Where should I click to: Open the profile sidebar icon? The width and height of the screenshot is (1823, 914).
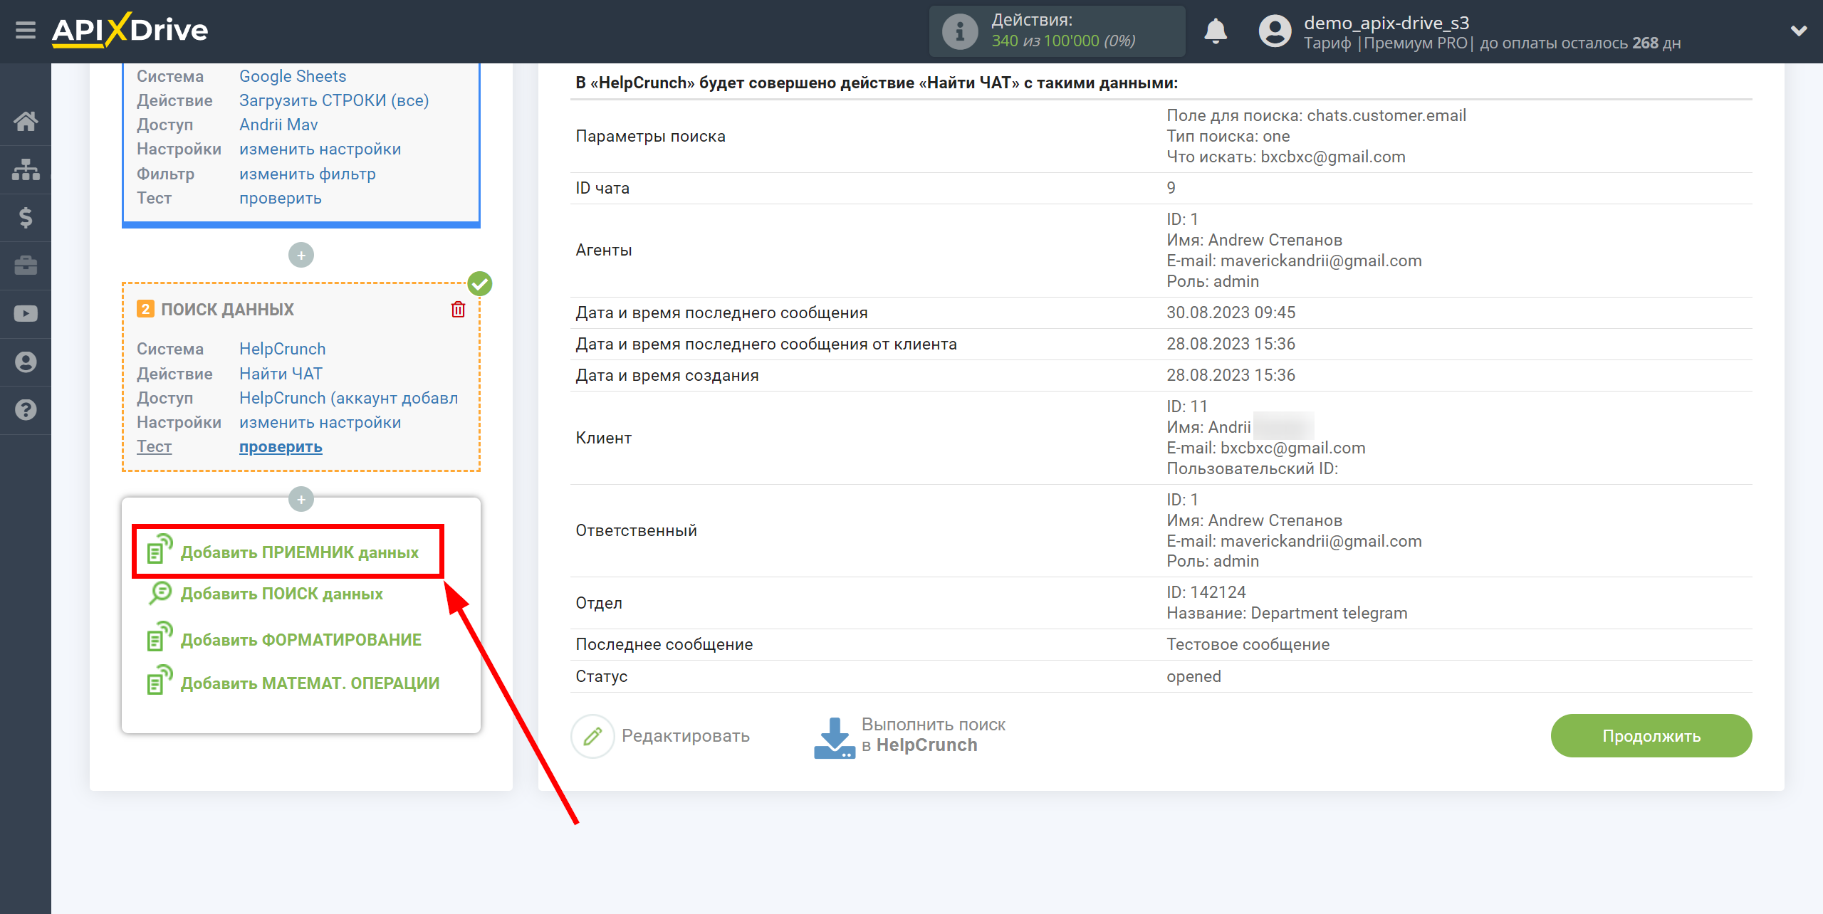point(26,362)
